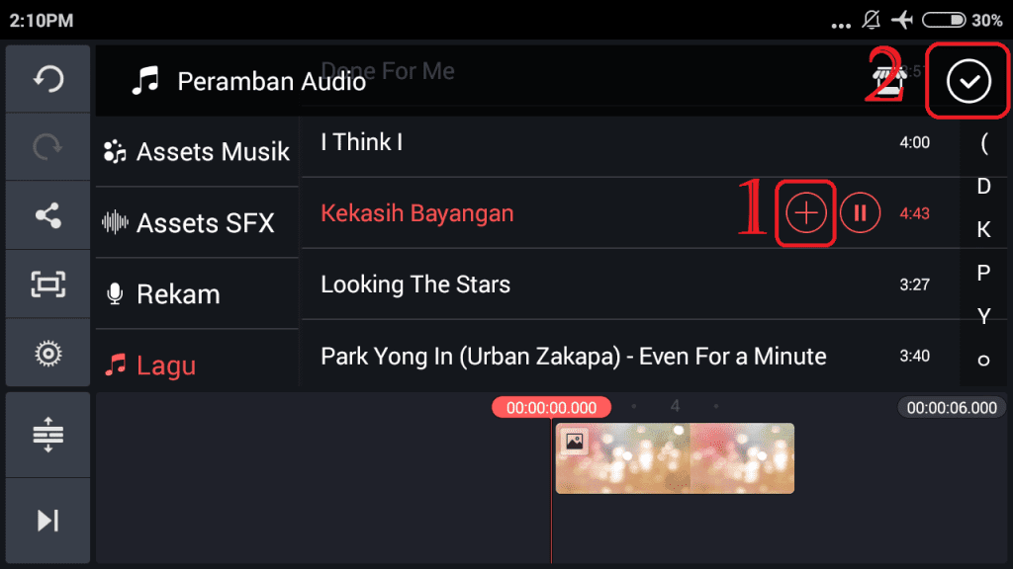Screen dimensions: 1013x569
Task: Select the Lagu songs category
Action: click(x=198, y=366)
